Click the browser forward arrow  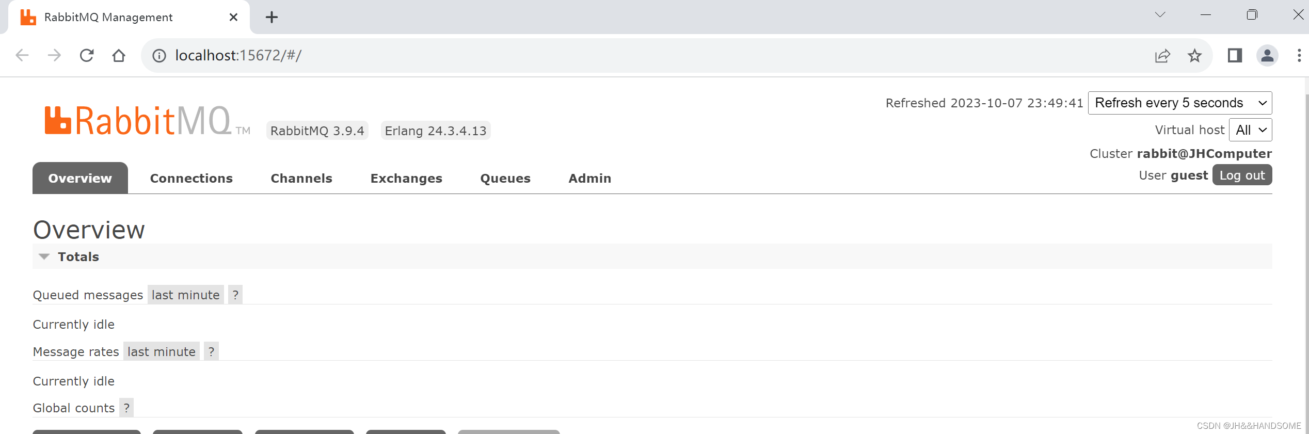pyautogui.click(x=54, y=55)
